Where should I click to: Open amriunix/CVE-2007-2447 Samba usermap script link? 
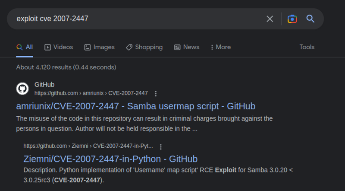(135, 106)
